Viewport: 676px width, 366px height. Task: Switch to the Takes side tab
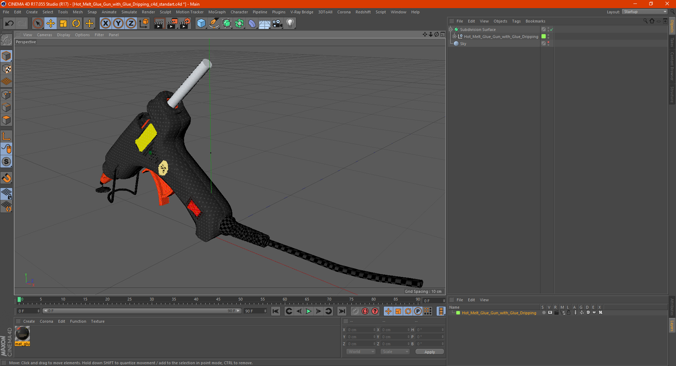point(672,42)
